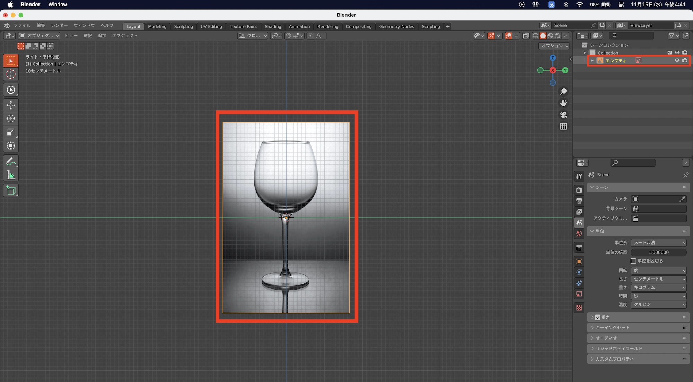Toggle orthographic grid view icon

[563, 126]
